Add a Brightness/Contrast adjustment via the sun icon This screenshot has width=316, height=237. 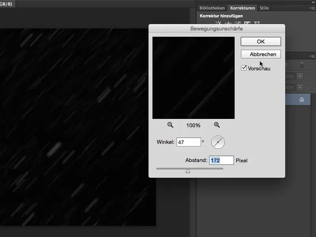[218, 23]
